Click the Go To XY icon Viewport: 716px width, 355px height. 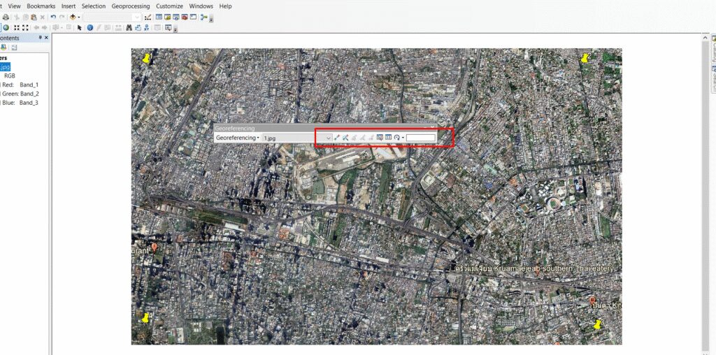point(147,27)
